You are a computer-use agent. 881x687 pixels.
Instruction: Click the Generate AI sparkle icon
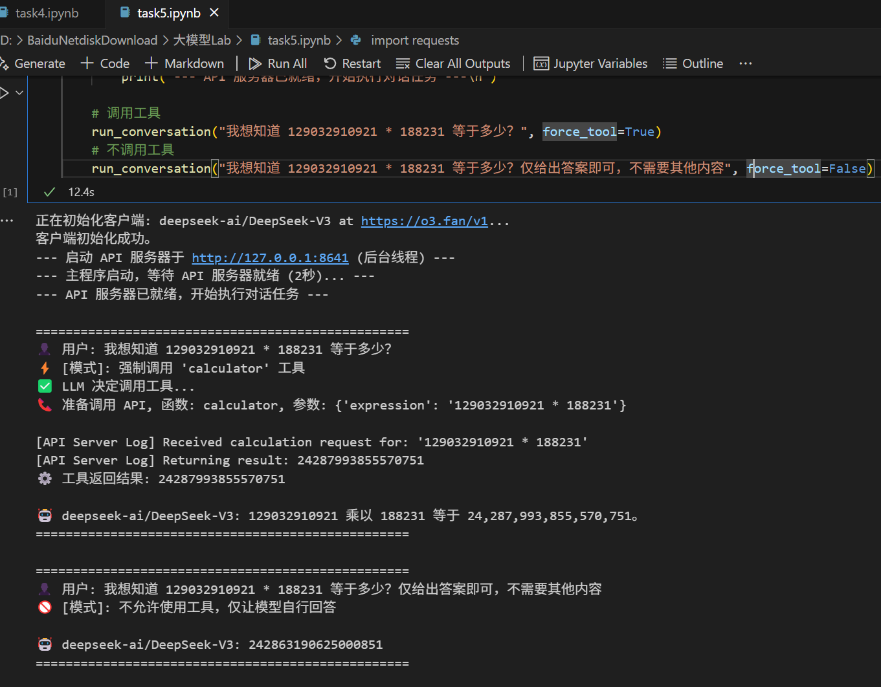(x=3, y=63)
